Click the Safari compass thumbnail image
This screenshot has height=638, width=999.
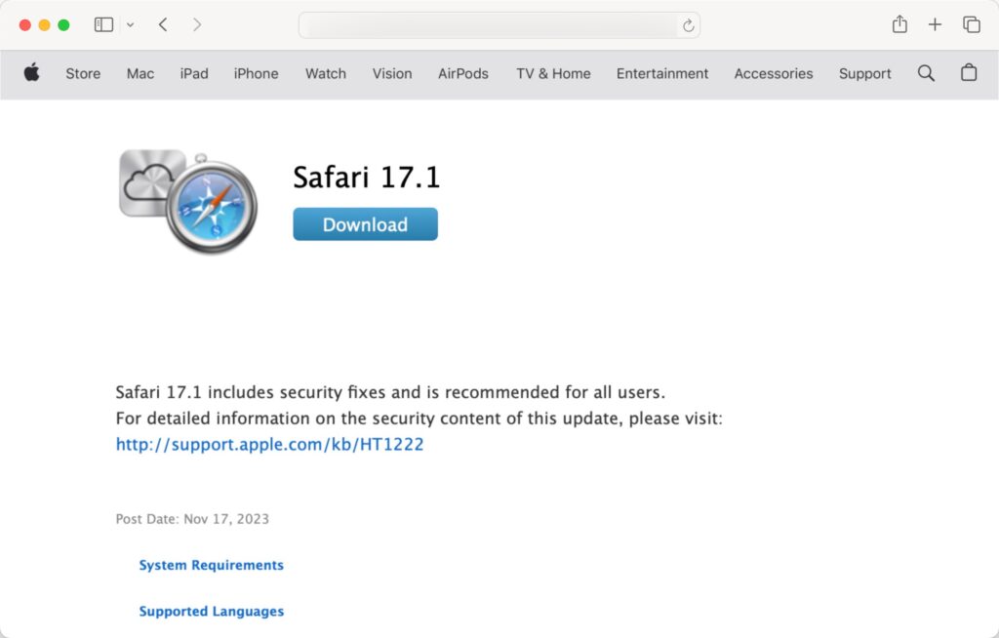[188, 201]
